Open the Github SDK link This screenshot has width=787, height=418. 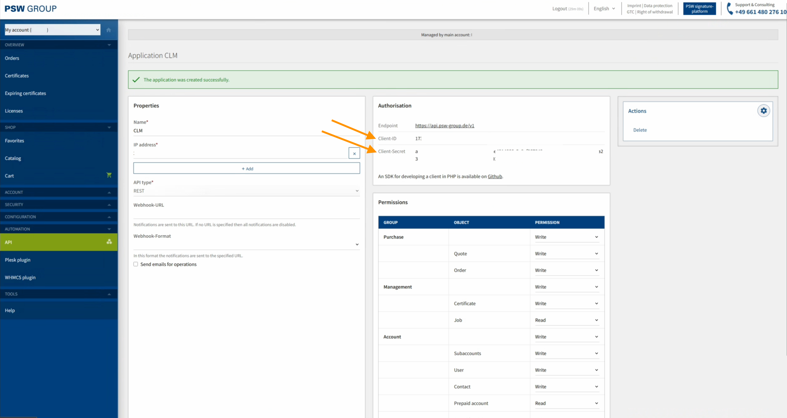(x=495, y=176)
